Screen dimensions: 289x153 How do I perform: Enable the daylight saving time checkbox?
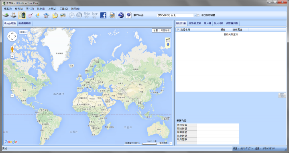[198, 15]
